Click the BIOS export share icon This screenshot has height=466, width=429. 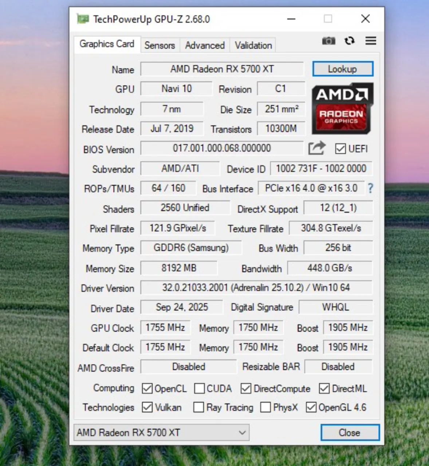[x=316, y=148]
